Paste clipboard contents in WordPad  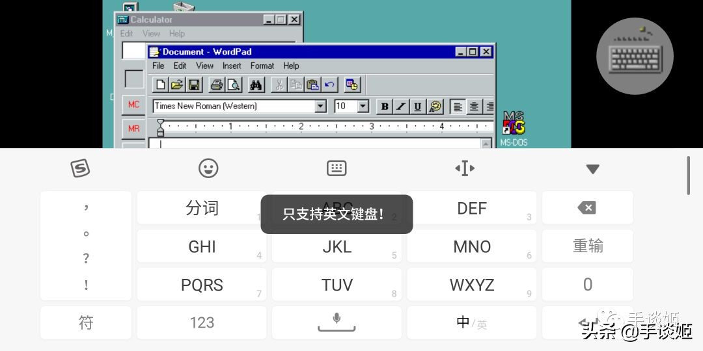[312, 84]
